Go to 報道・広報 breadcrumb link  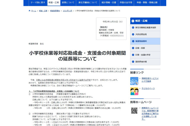point(43,11)
